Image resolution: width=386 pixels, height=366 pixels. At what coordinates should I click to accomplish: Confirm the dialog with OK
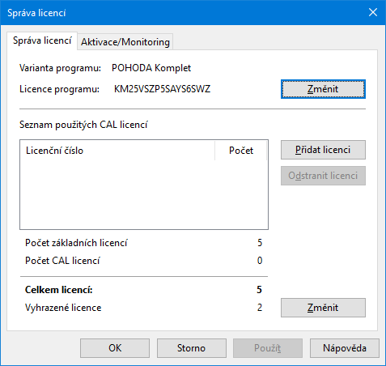tap(115, 348)
